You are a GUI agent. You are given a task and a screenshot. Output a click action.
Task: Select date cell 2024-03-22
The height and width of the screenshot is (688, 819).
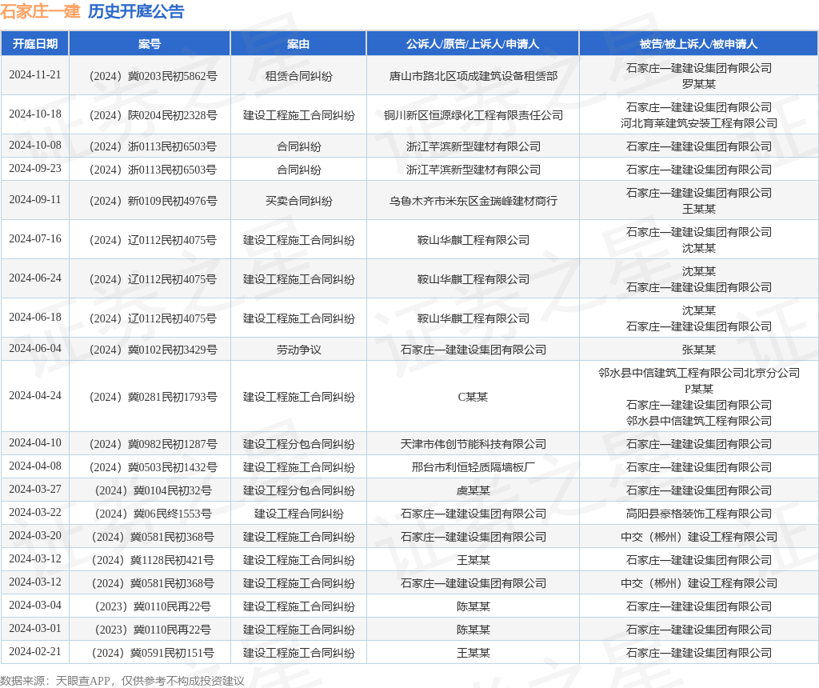tap(35, 513)
